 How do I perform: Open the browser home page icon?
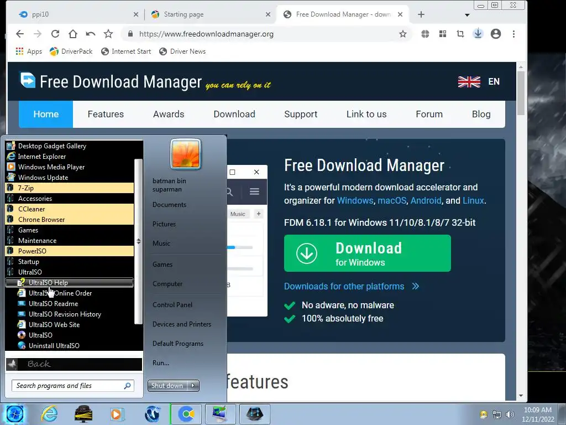[x=73, y=34]
